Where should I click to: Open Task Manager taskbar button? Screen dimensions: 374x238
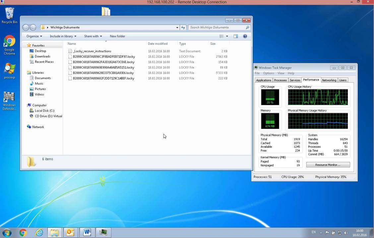(x=103, y=232)
